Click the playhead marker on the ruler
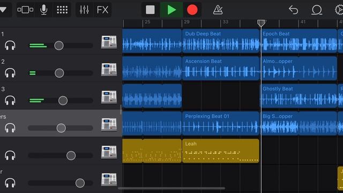 point(261,23)
